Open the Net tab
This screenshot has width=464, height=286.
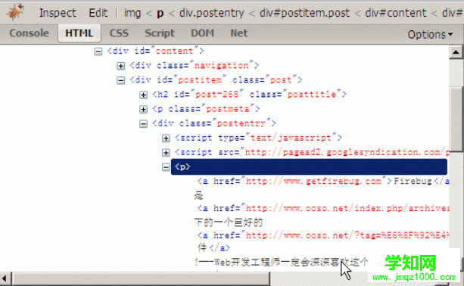238,33
